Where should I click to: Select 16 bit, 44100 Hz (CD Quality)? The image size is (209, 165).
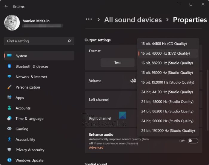coord(164,44)
